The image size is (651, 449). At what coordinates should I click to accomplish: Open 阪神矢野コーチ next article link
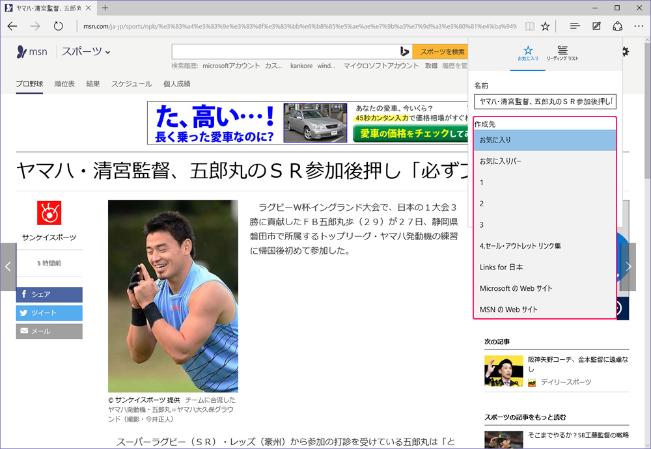pyautogui.click(x=578, y=364)
